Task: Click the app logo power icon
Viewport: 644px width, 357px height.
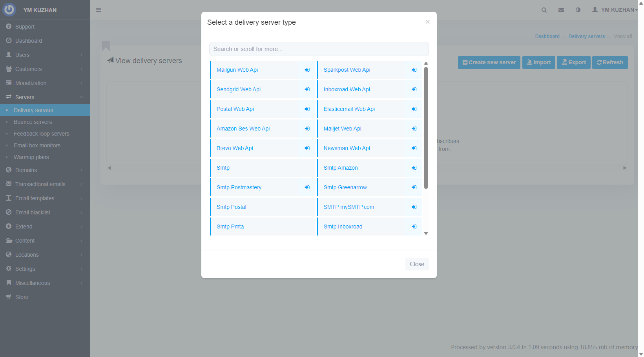Action: [9, 9]
